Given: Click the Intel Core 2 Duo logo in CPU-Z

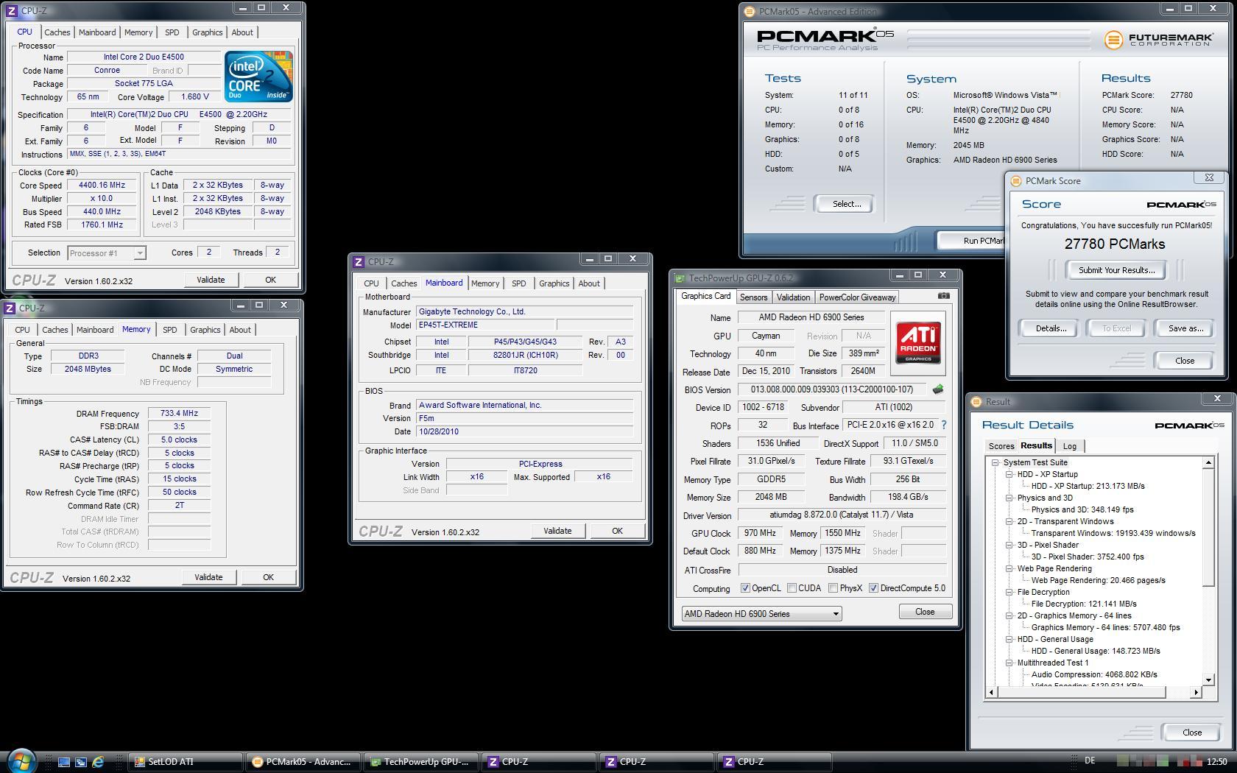Looking at the screenshot, I should pyautogui.click(x=258, y=77).
